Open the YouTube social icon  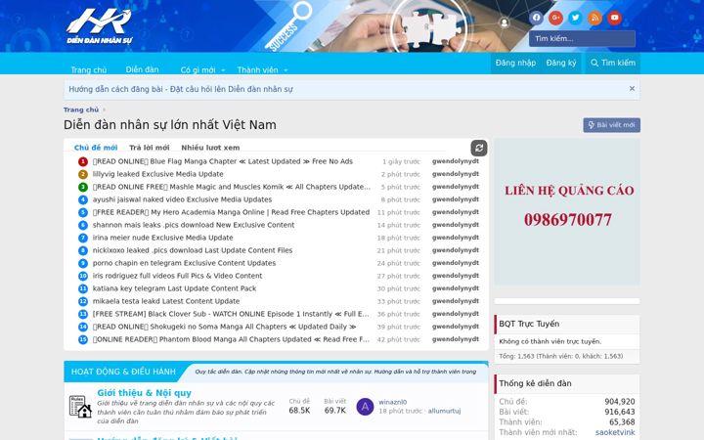coord(615,18)
